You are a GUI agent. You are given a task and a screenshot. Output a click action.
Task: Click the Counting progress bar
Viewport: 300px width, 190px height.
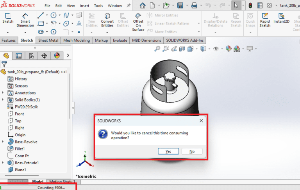19,188
